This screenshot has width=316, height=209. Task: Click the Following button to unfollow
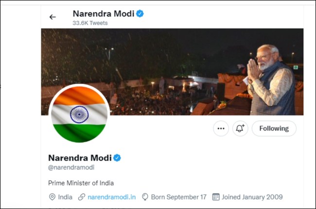click(x=274, y=129)
